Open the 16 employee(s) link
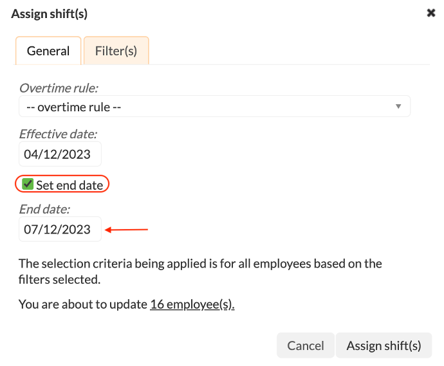The height and width of the screenshot is (366, 444). coord(192,304)
